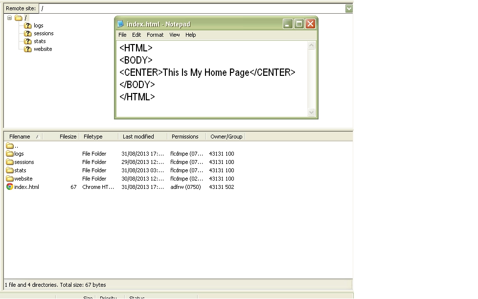
Task: Click the 'Chrome HT…' filetype cell
Action: 98,187
